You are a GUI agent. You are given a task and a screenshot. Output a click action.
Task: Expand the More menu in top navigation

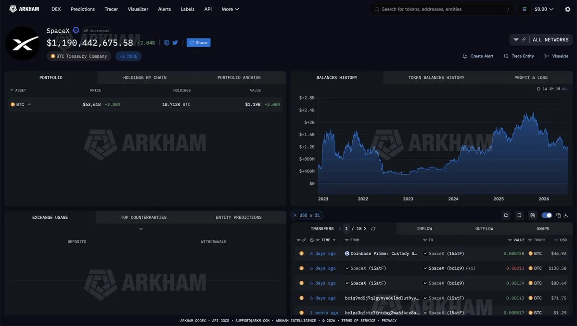click(230, 9)
